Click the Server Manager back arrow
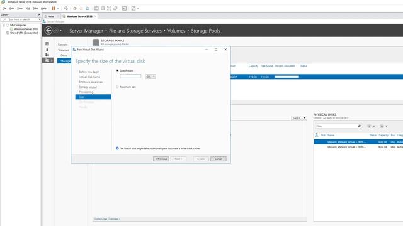 (x=48, y=31)
